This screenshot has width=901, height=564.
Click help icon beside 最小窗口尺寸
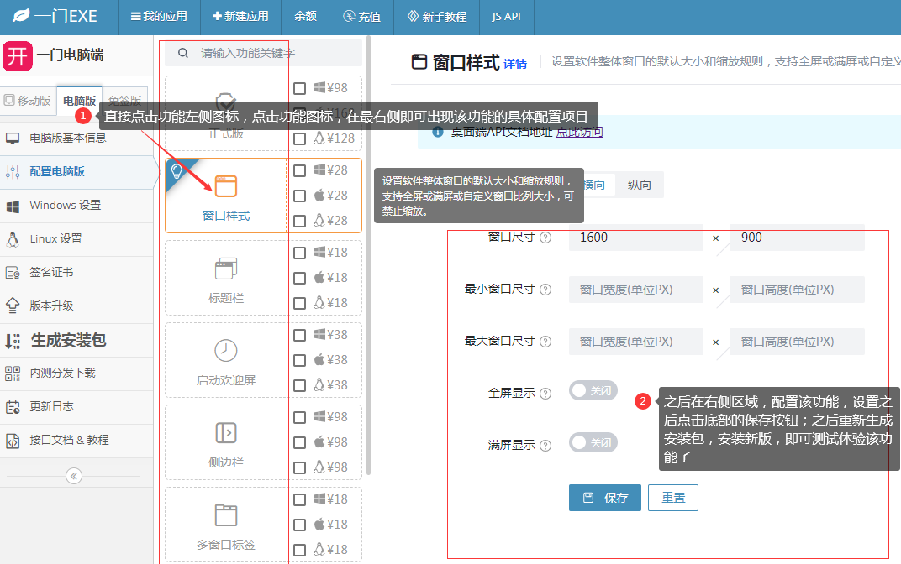point(545,290)
